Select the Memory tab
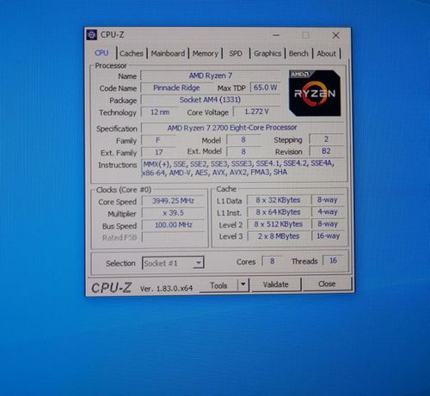The image size is (430, 396). point(206,53)
